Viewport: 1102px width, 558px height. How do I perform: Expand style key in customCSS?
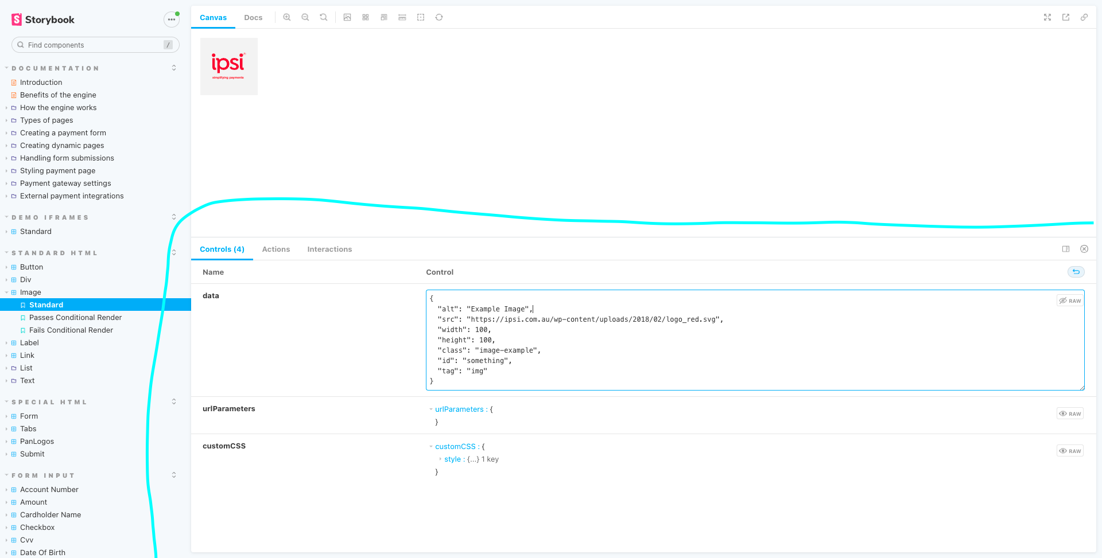452,459
